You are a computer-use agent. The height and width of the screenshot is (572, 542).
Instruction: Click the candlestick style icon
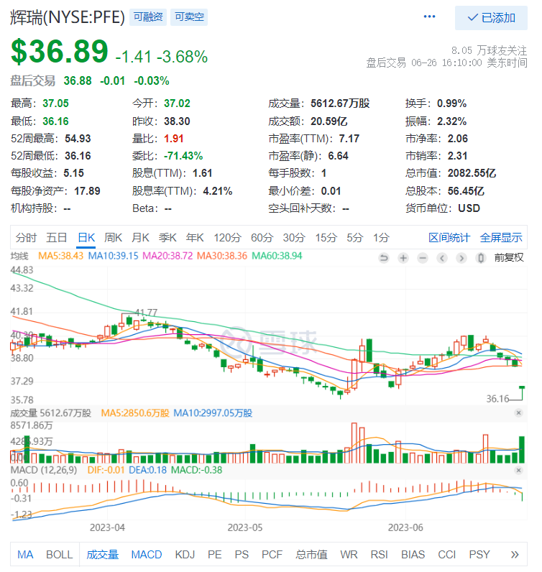(481, 258)
